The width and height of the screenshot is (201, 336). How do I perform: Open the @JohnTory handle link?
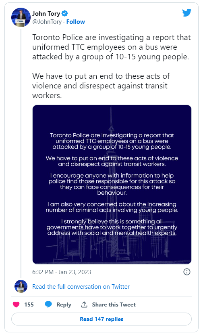pyautogui.click(x=47, y=22)
